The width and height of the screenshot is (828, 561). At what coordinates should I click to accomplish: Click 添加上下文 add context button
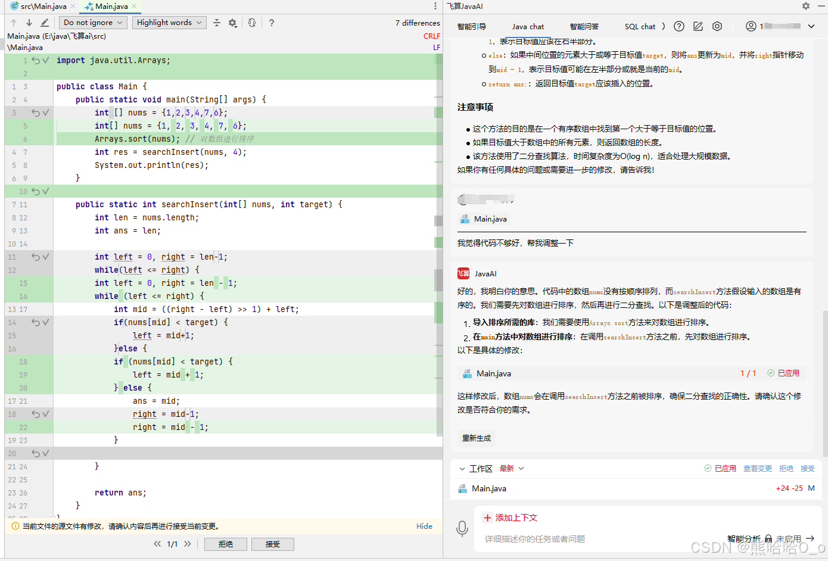tap(511, 518)
